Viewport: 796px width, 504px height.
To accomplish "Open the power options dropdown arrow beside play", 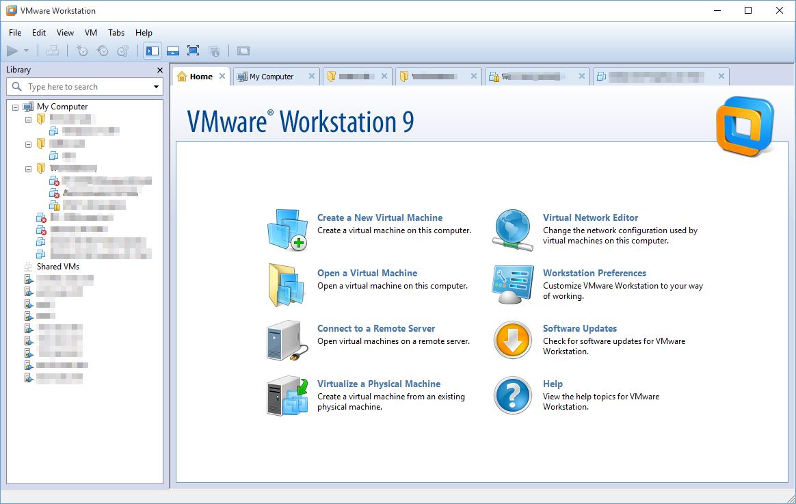I will tap(27, 51).
